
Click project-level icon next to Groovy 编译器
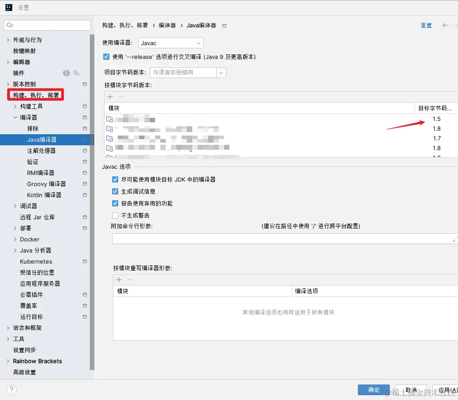tap(85, 184)
